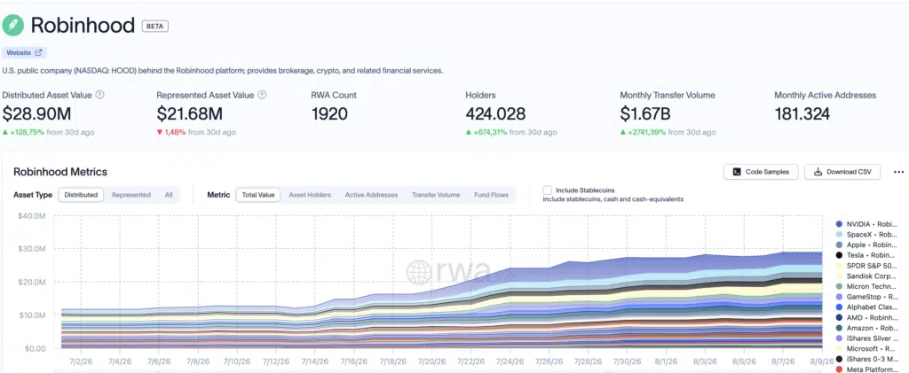Toggle the iShares Silver legend entry
909x373 pixels.
[866, 338]
